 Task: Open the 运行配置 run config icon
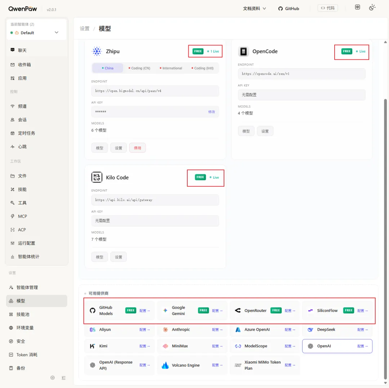pos(12,243)
